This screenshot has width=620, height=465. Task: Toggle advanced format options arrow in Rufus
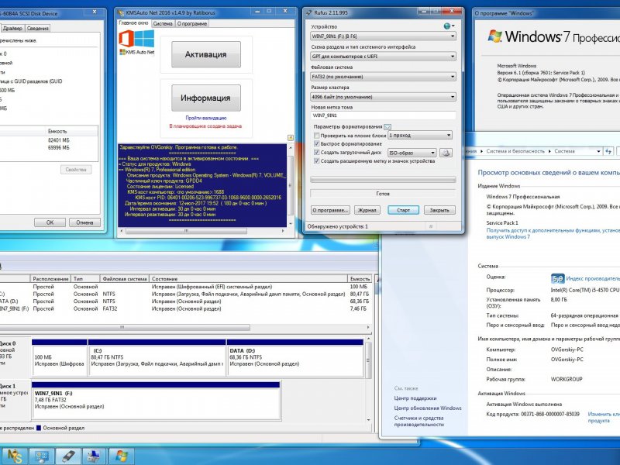point(387,127)
